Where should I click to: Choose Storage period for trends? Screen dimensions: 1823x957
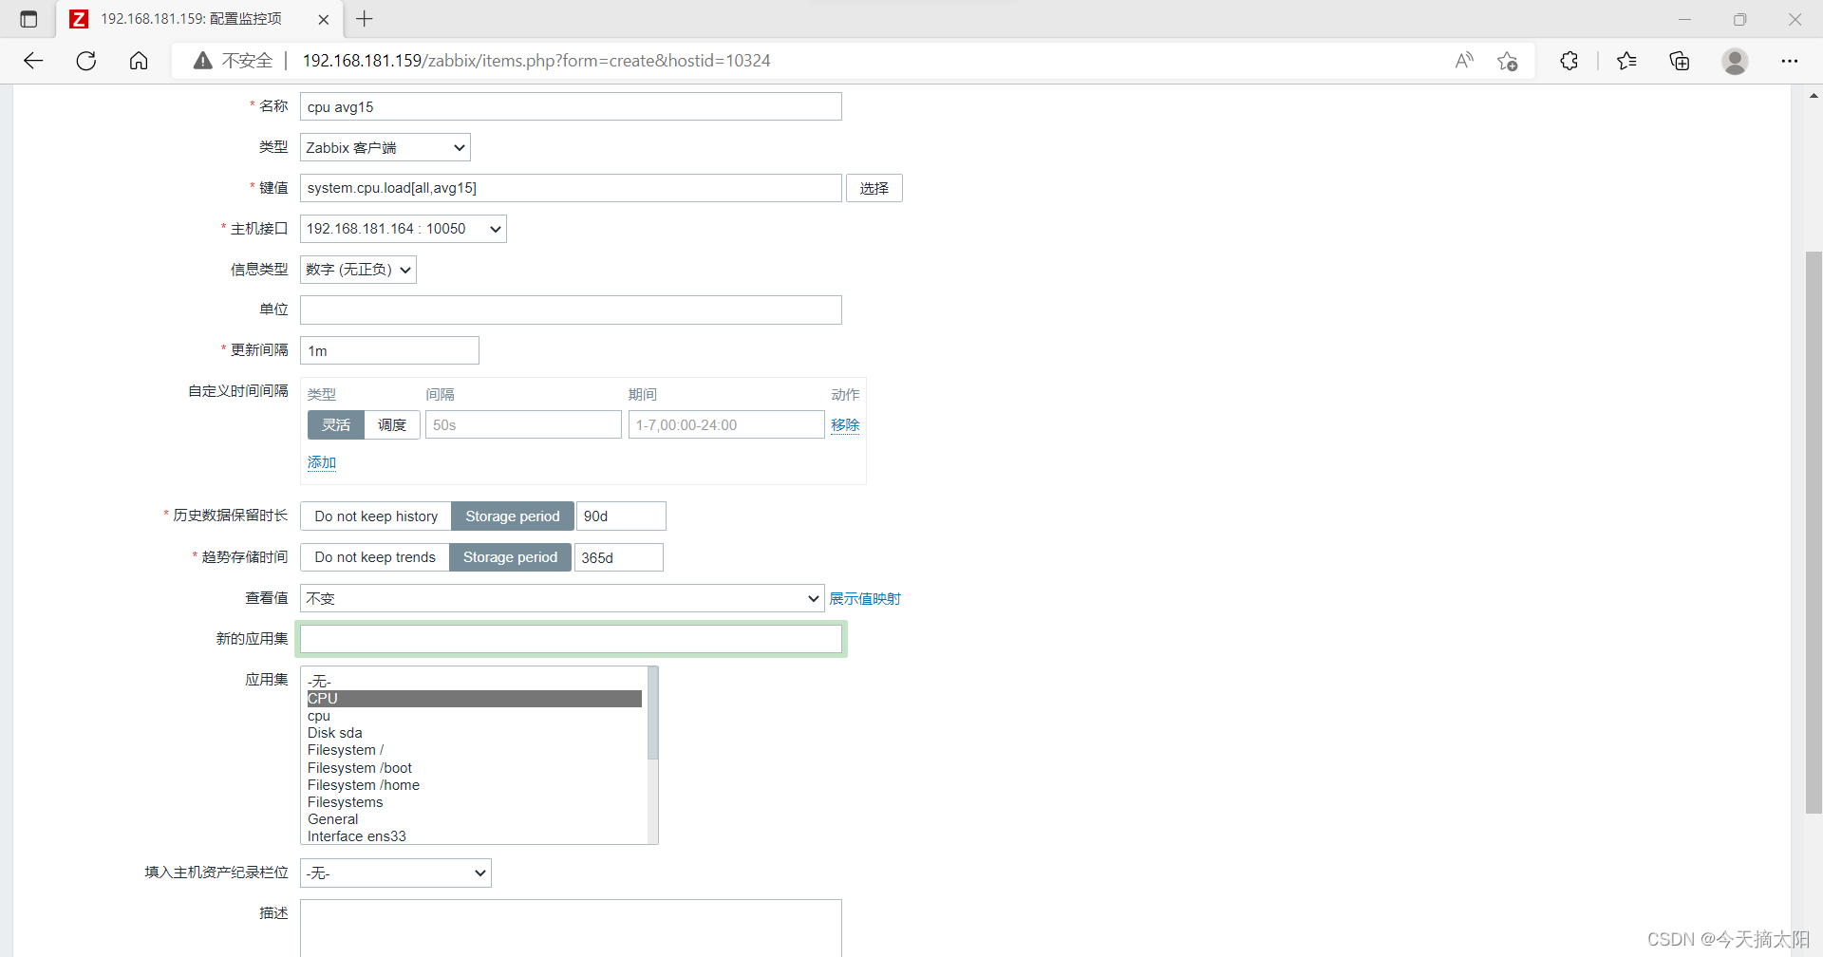pyautogui.click(x=511, y=557)
